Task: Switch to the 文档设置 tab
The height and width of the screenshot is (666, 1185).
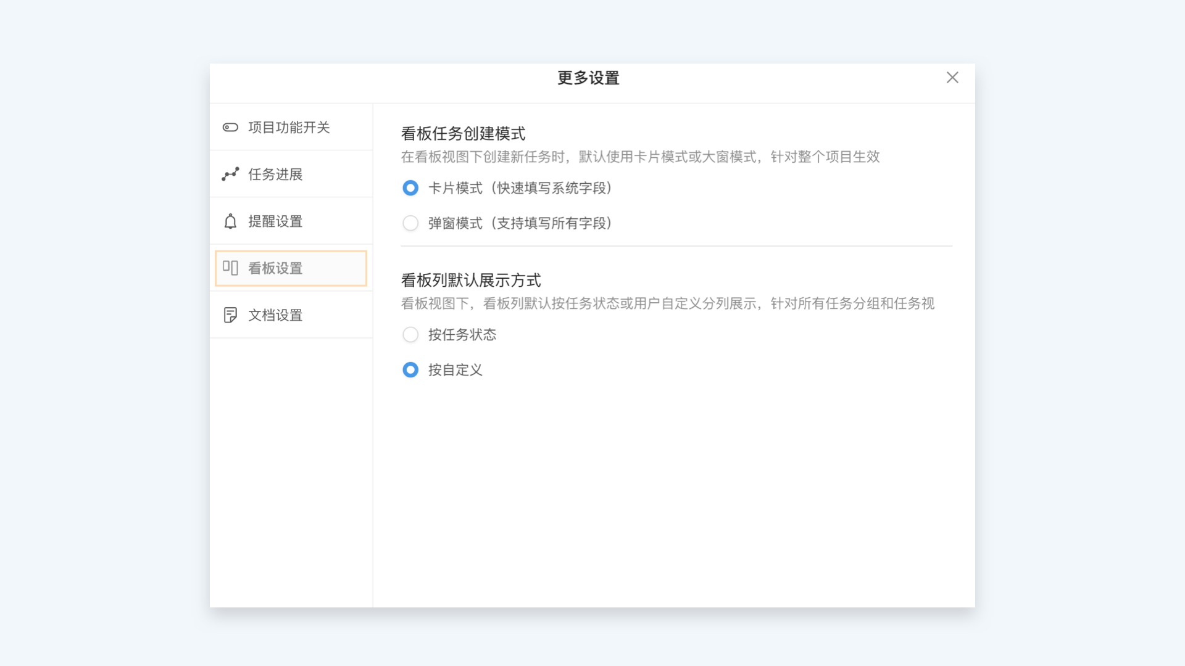Action: [275, 315]
